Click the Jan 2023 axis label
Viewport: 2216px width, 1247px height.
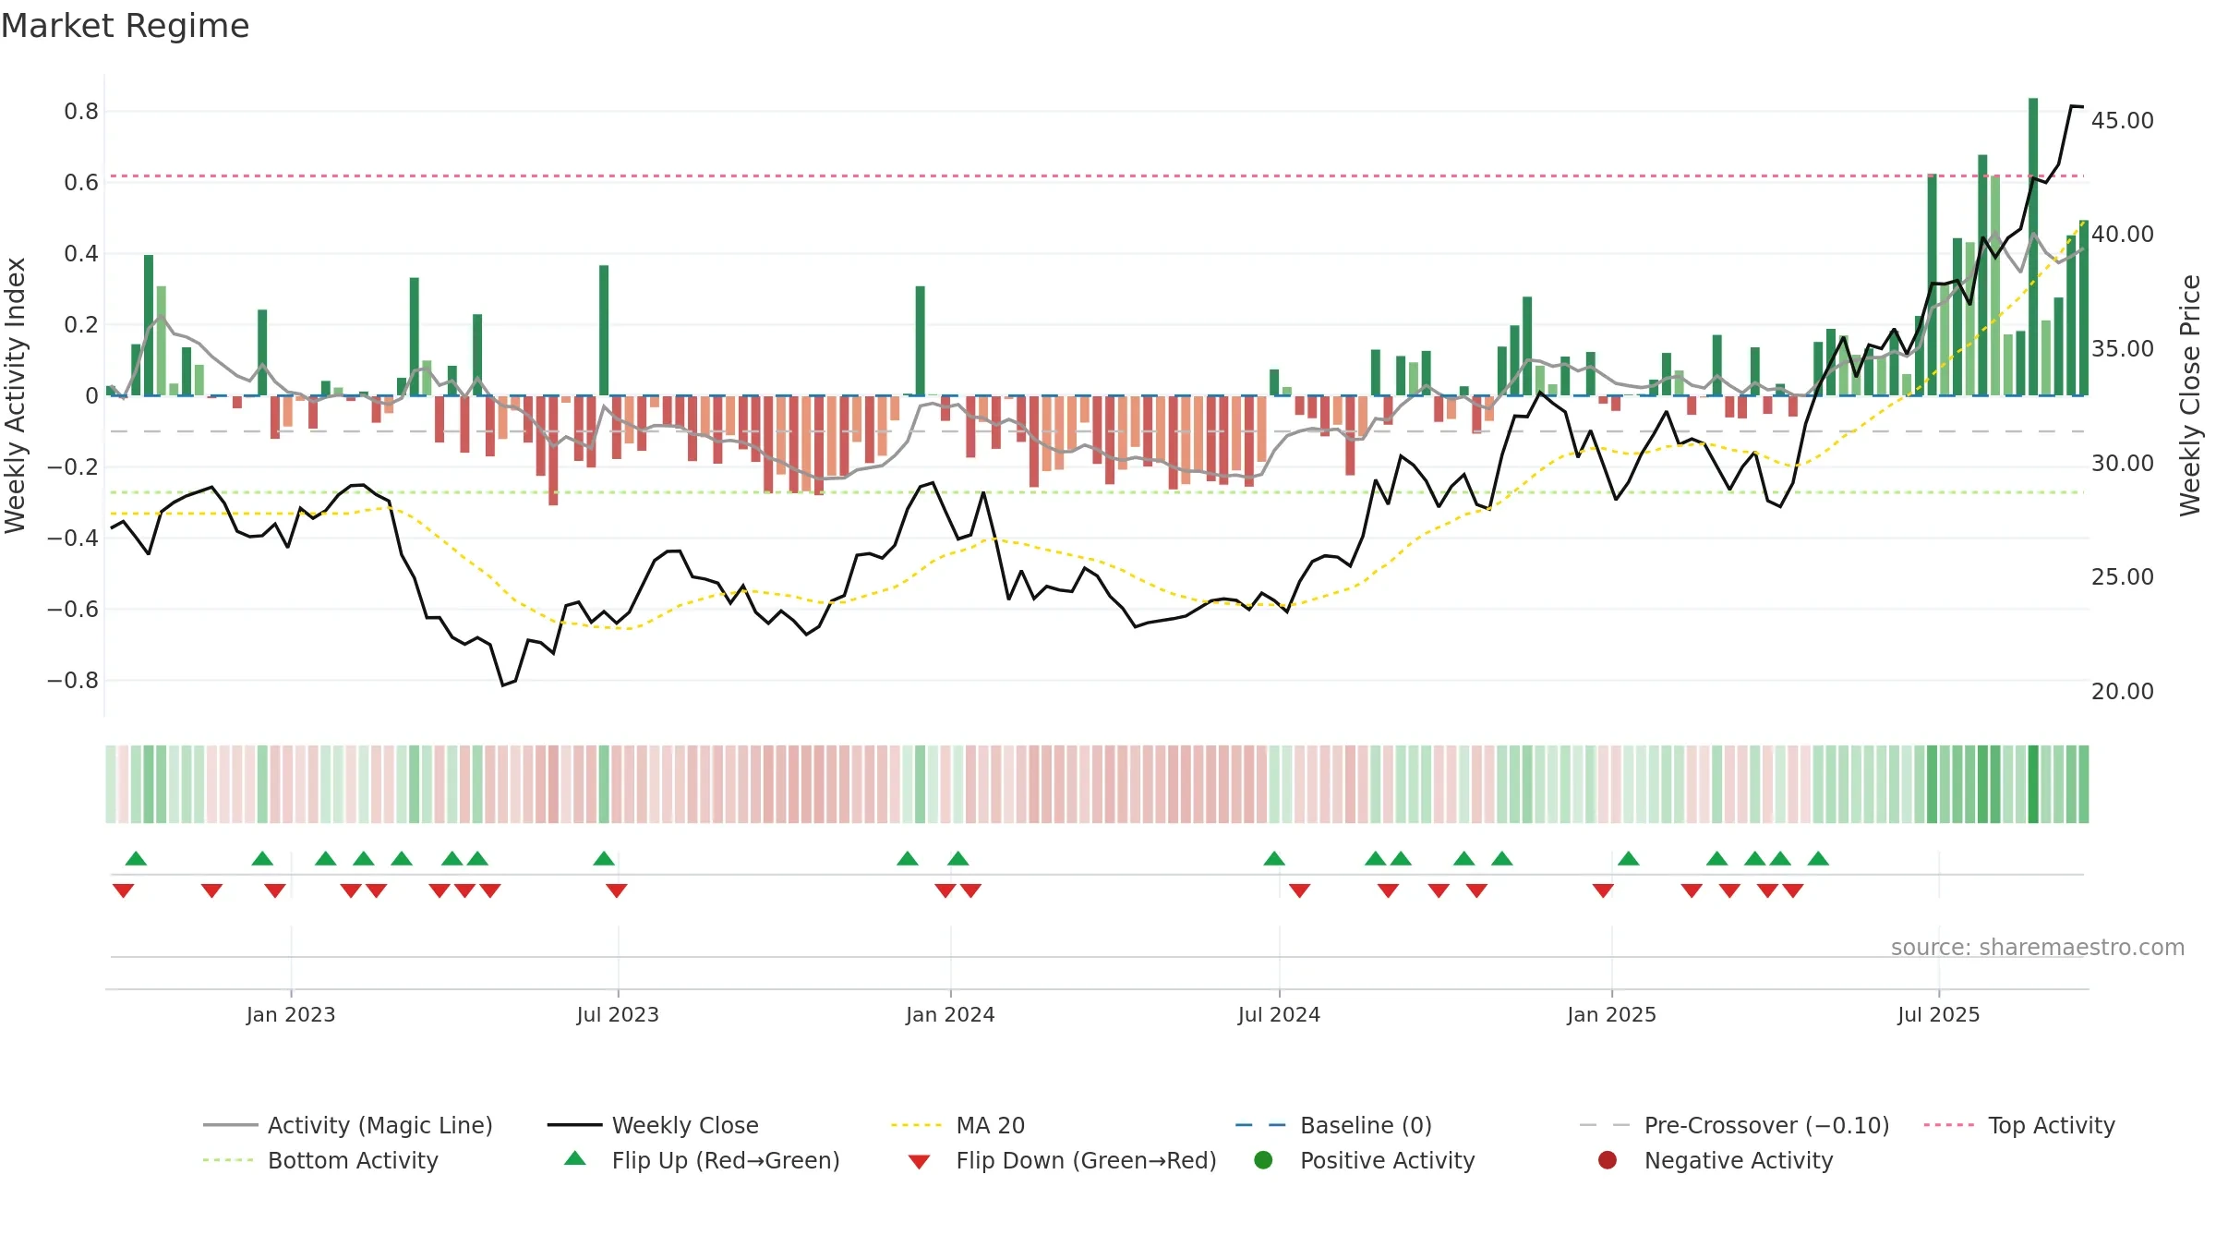pyautogui.click(x=291, y=1014)
